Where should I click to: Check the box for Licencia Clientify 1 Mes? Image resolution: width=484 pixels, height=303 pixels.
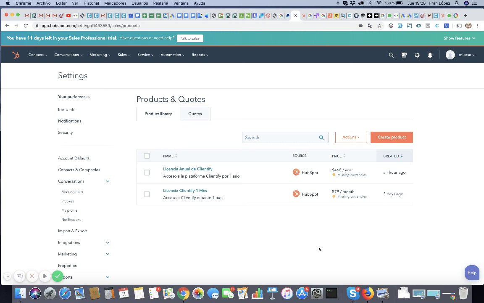coord(147,194)
